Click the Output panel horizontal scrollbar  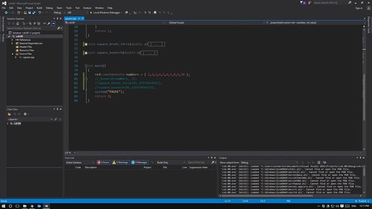(x=267, y=196)
